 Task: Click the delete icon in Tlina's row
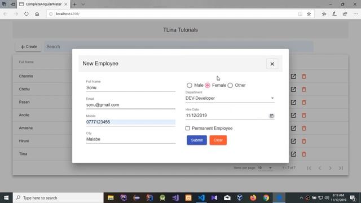click(304, 154)
